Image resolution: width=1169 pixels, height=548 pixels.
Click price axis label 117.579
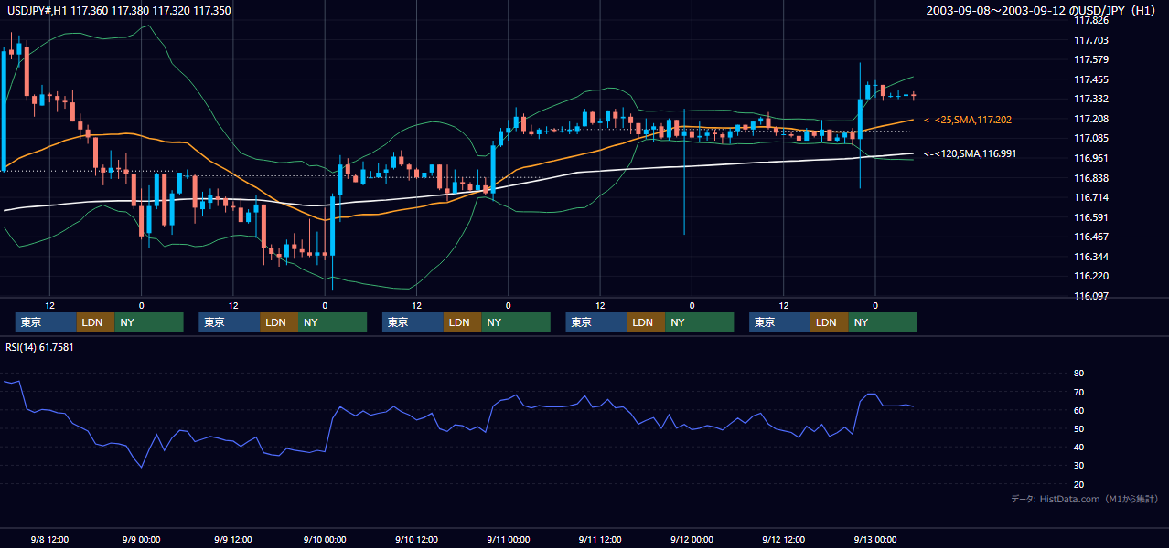[1090, 59]
